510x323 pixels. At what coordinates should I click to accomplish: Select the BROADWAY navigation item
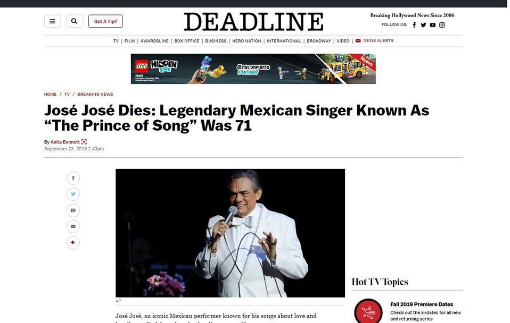pos(319,41)
